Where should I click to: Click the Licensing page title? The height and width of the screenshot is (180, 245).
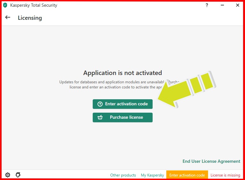[x=30, y=18]
